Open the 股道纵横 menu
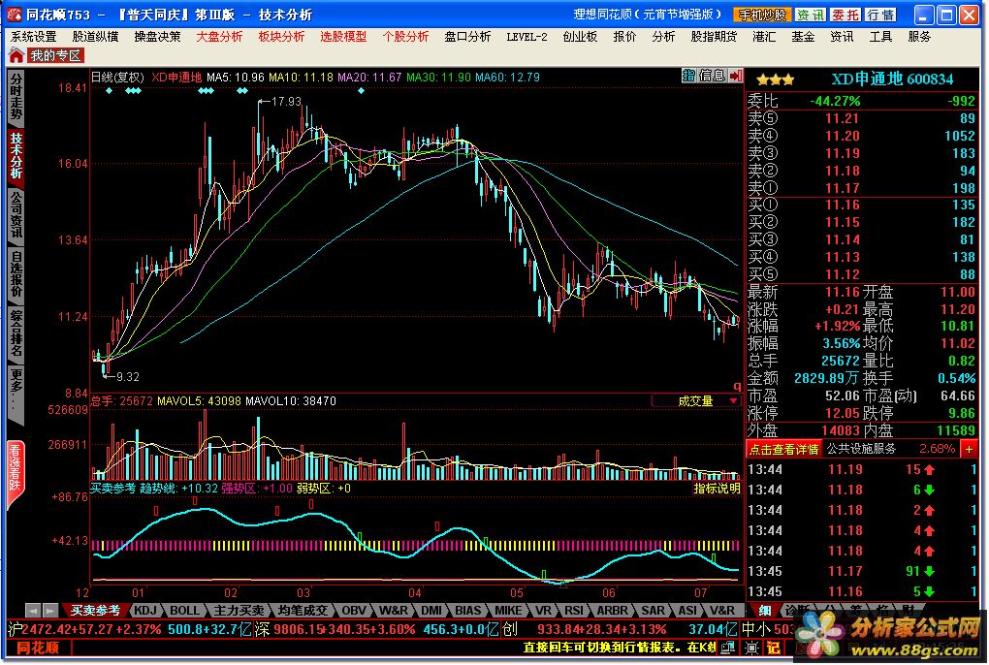Screen dimensions: 989x665 pyautogui.click(x=95, y=37)
